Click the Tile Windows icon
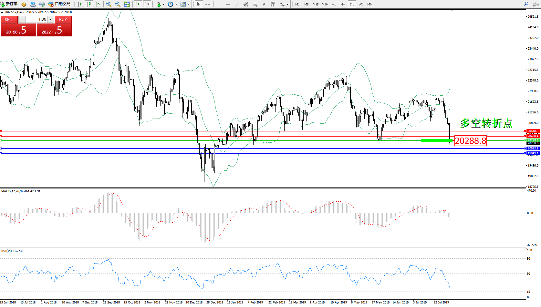541x307 pixels. (127, 4)
